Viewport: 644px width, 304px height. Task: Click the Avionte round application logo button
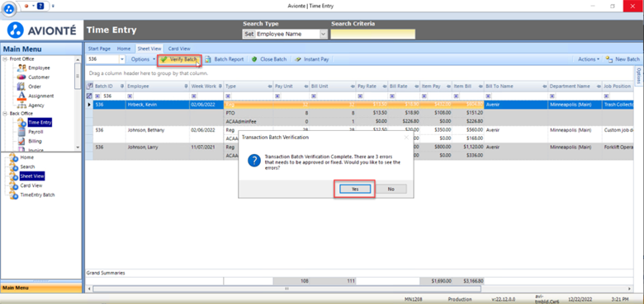(9, 8)
